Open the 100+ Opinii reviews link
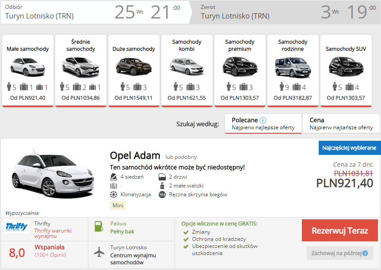 [50, 255]
